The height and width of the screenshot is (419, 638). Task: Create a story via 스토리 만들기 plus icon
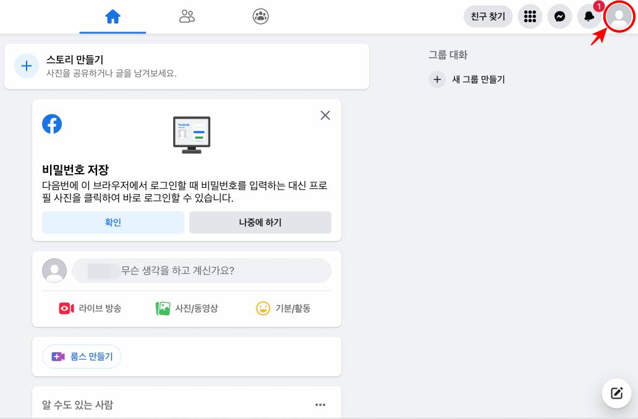tap(26, 66)
